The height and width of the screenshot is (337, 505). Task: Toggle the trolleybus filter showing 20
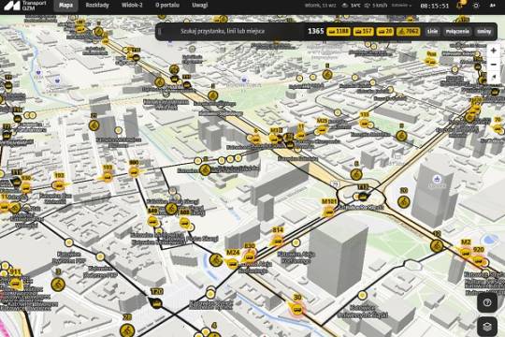pos(385,32)
